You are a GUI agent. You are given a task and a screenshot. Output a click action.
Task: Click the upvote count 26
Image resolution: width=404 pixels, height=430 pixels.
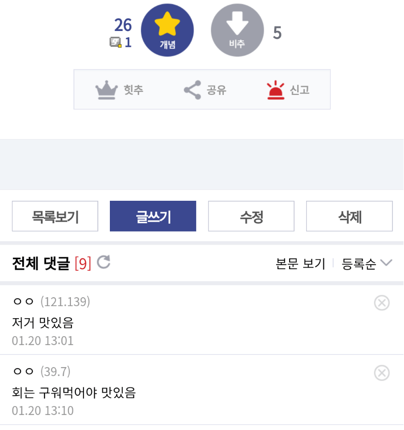(x=123, y=25)
